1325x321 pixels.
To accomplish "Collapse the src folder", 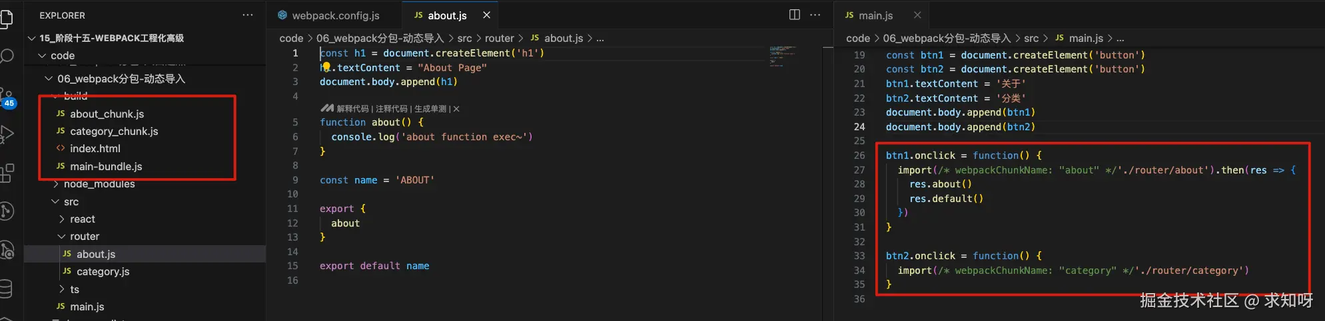I will click(x=56, y=201).
